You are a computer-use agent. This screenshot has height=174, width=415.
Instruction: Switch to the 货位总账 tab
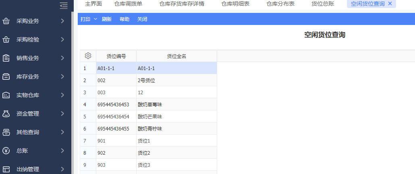click(323, 4)
